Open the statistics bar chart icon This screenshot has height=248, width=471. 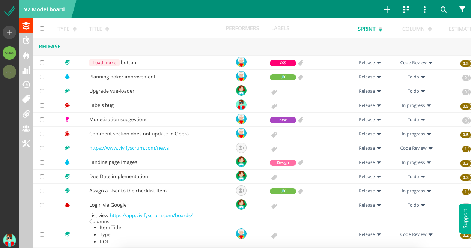tap(26, 70)
